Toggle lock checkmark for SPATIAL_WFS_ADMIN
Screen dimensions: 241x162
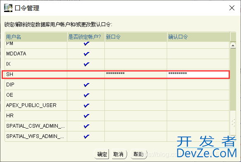(86, 136)
